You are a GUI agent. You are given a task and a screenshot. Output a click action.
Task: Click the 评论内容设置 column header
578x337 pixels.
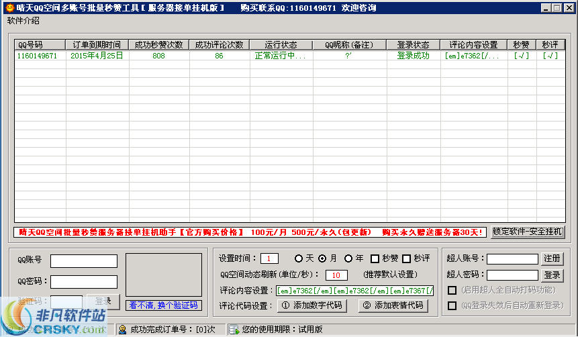[474, 44]
